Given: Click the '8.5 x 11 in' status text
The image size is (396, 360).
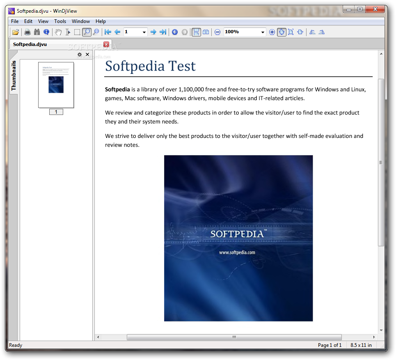Looking at the screenshot, I should tap(361, 345).
